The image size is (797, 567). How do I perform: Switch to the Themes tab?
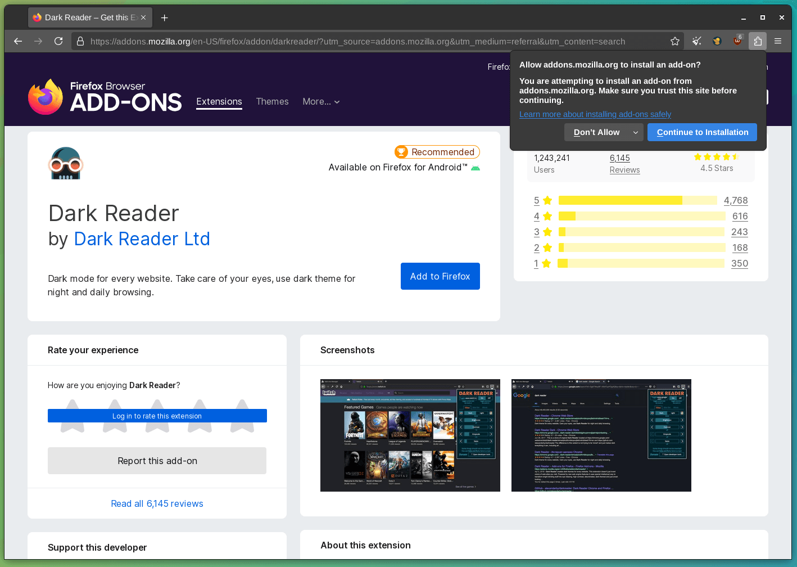(x=272, y=102)
